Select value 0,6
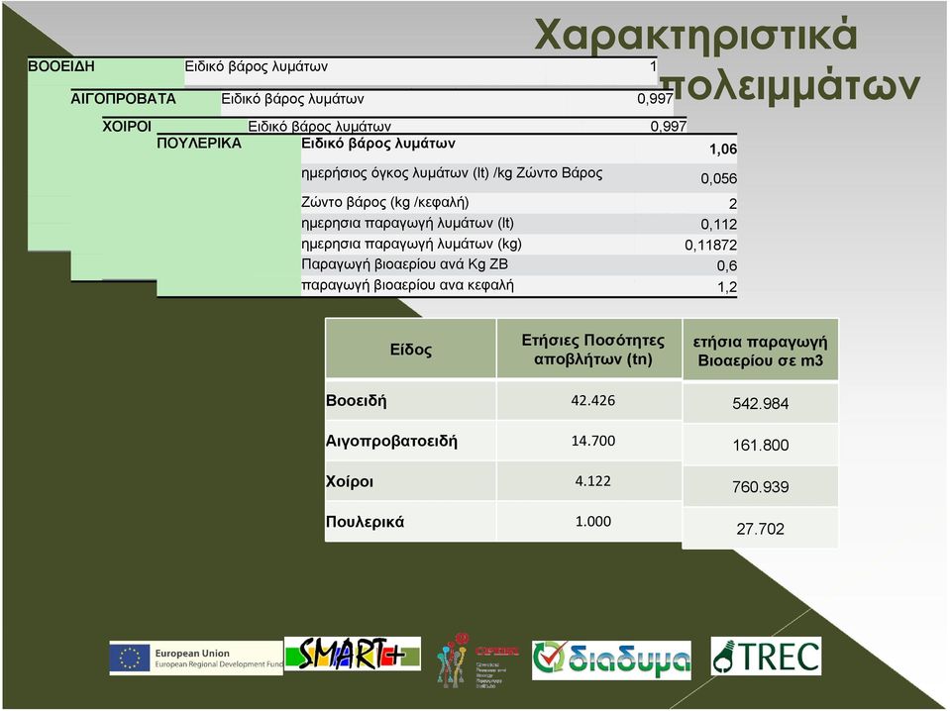The image size is (950, 711). click(727, 265)
